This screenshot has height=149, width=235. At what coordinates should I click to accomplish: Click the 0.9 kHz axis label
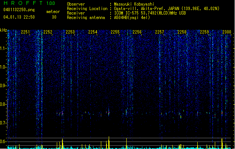coord(3,86)
